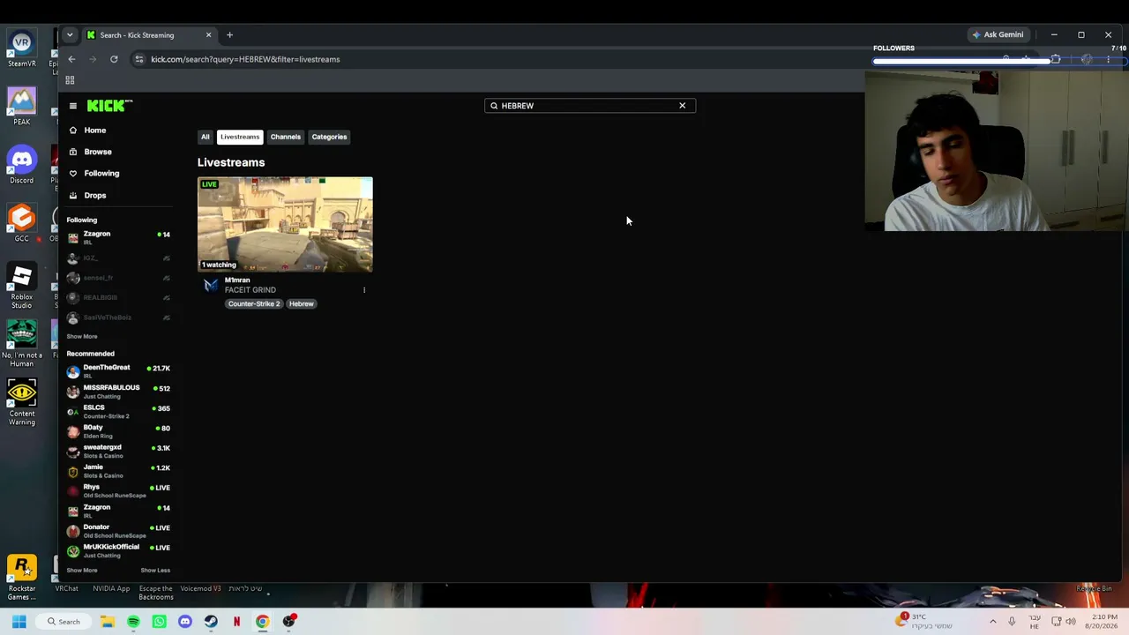Reload the Kick search page

tap(114, 59)
